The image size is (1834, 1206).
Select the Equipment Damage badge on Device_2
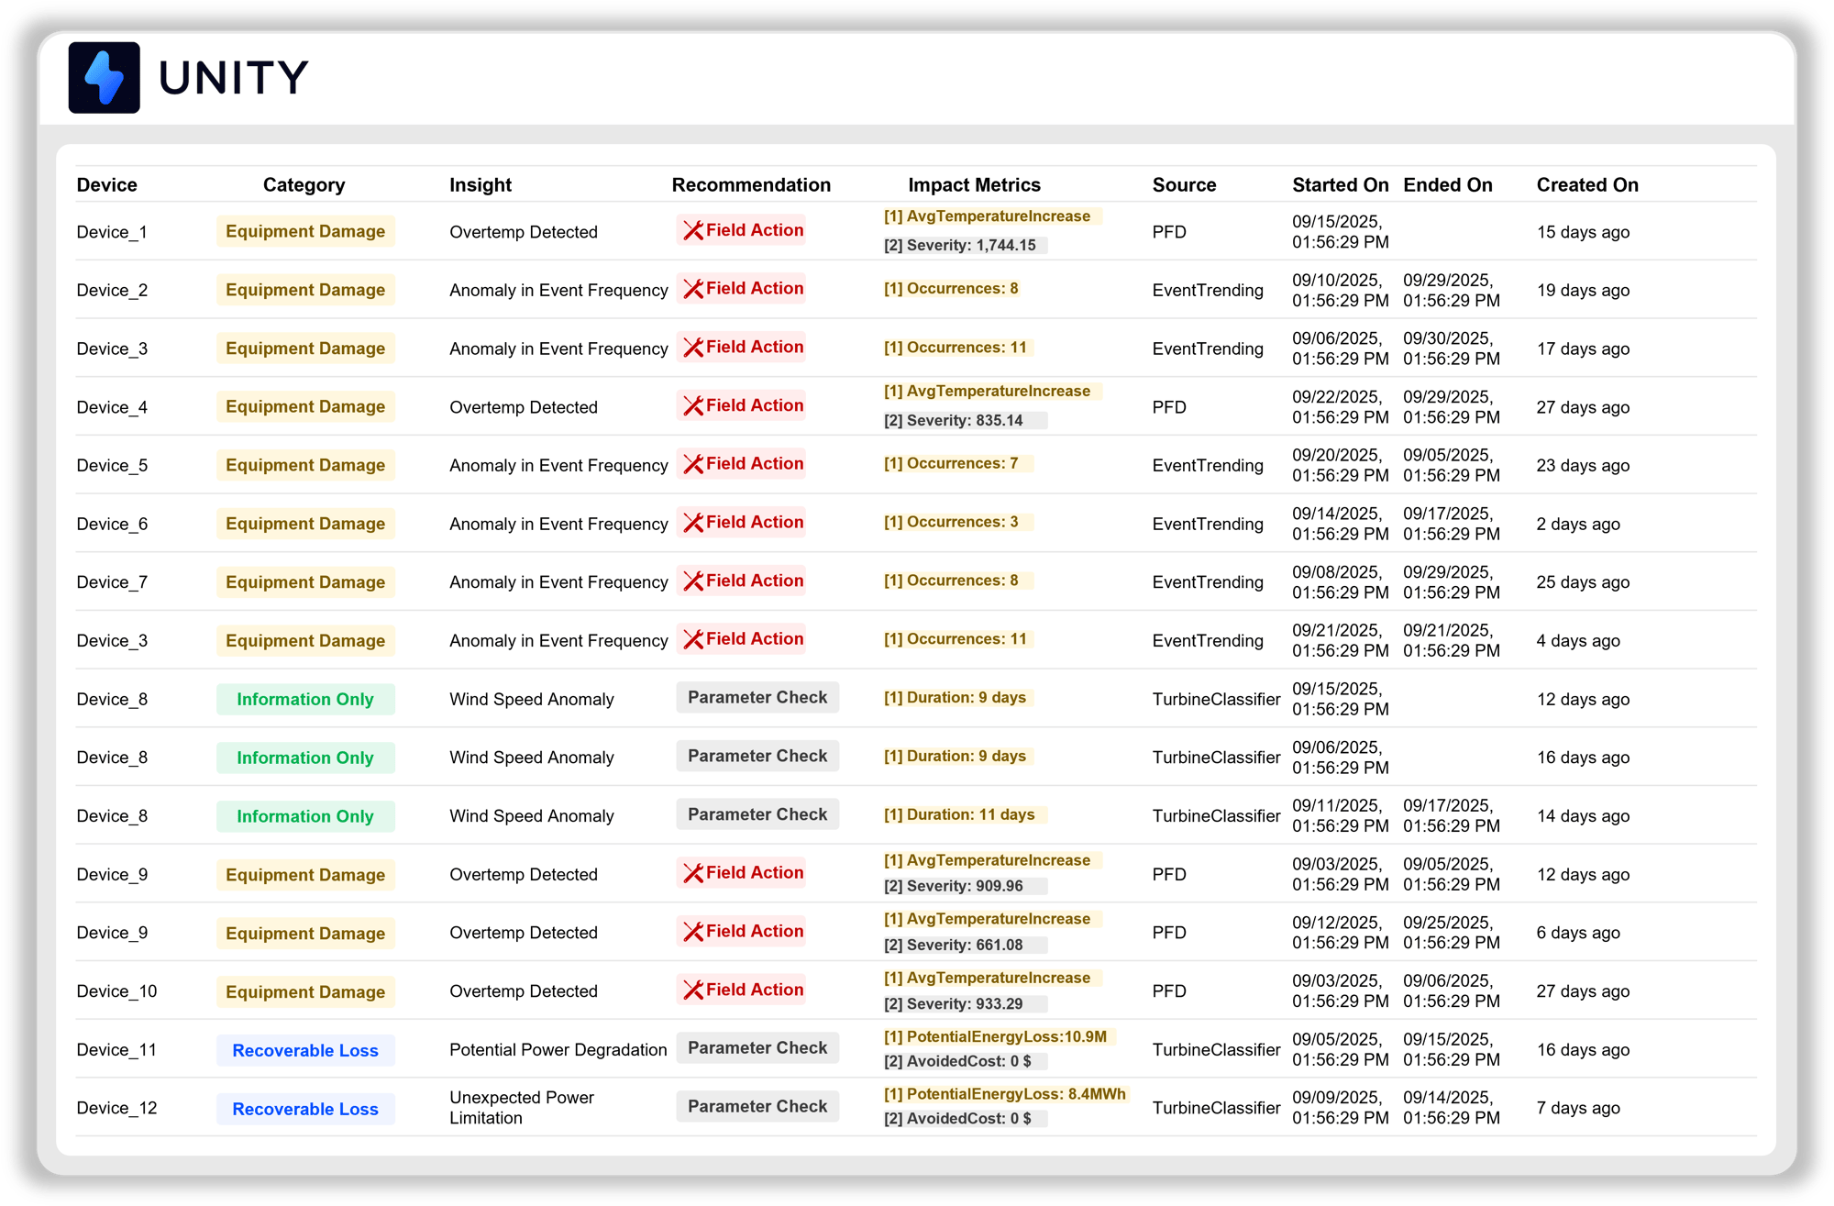[305, 289]
